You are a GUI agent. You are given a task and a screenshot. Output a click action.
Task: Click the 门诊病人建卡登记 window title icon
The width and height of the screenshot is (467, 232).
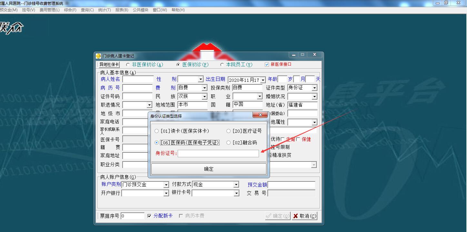coord(98,56)
